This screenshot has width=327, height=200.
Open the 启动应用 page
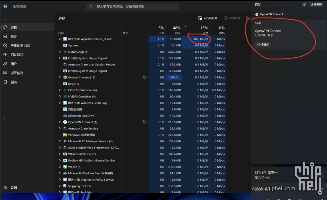[27, 55]
